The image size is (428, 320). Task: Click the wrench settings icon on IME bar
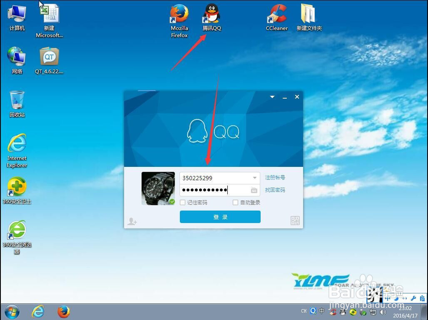click(413, 299)
